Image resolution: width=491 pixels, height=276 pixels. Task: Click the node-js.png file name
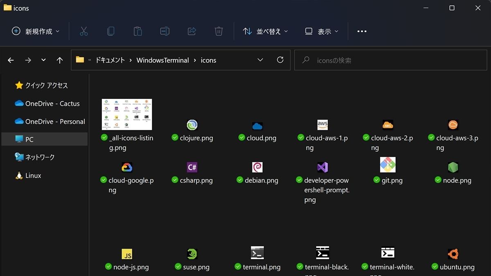[x=131, y=267]
